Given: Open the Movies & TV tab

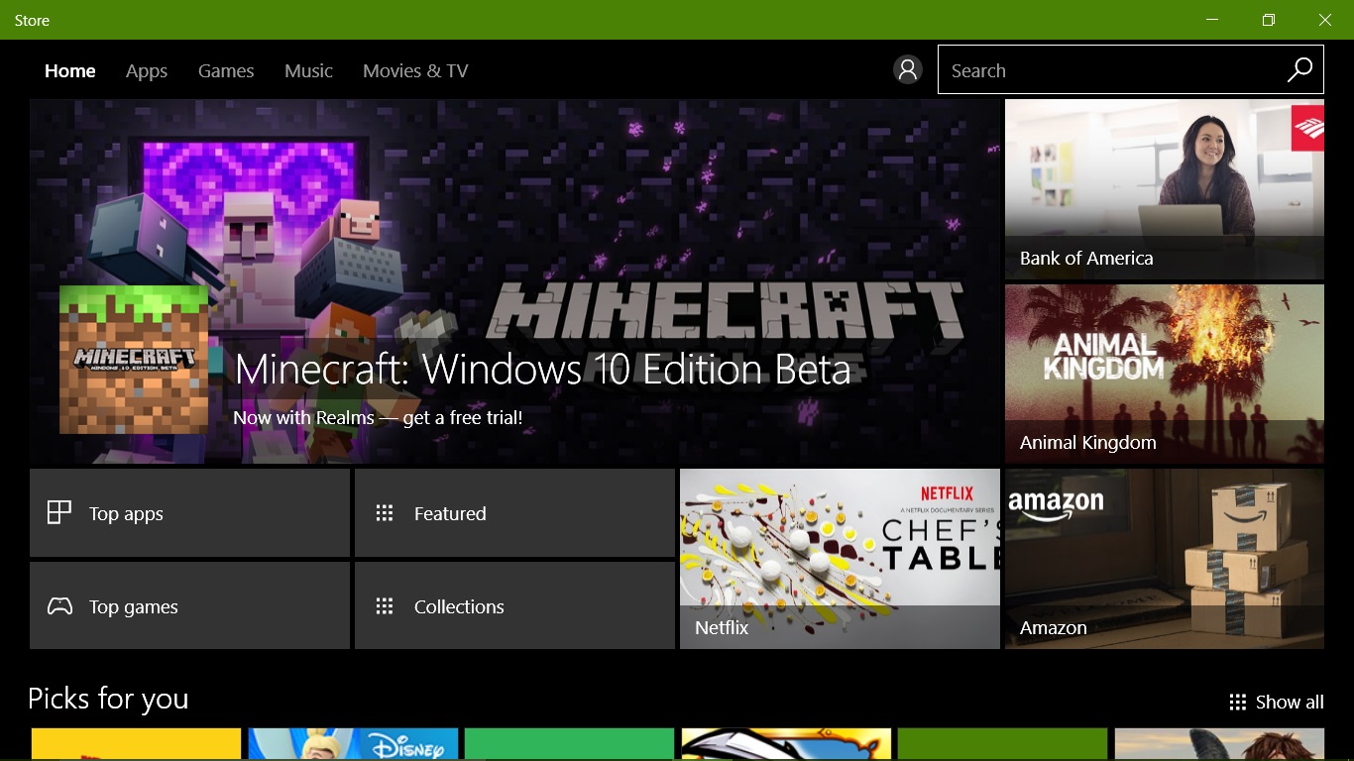Looking at the screenshot, I should coord(415,70).
